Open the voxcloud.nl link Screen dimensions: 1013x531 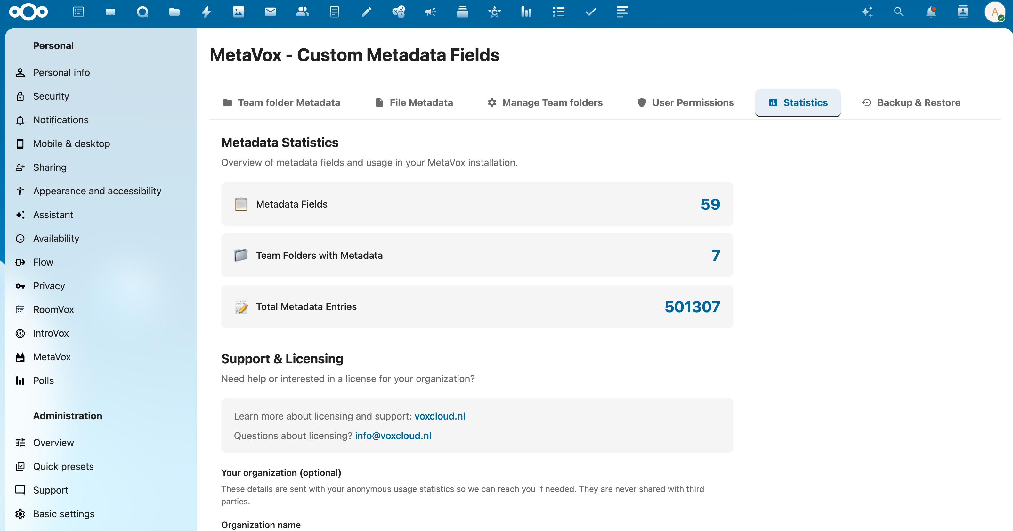click(440, 416)
